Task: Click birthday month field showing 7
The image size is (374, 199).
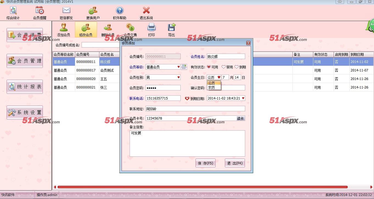Action: tap(225, 78)
